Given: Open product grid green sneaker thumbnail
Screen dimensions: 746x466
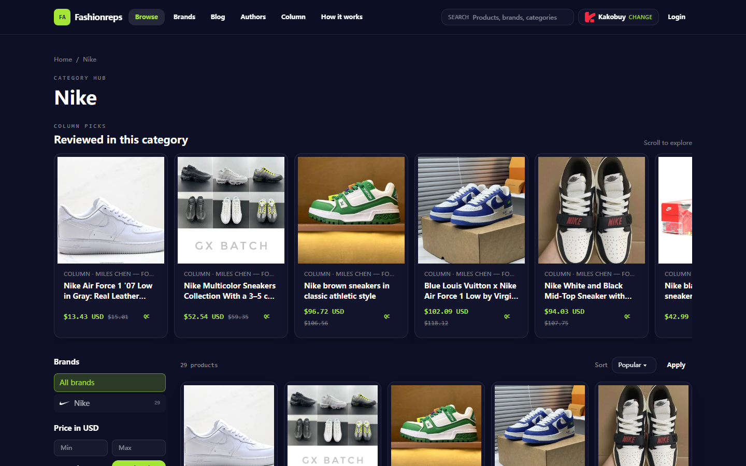Looking at the screenshot, I should [436, 426].
